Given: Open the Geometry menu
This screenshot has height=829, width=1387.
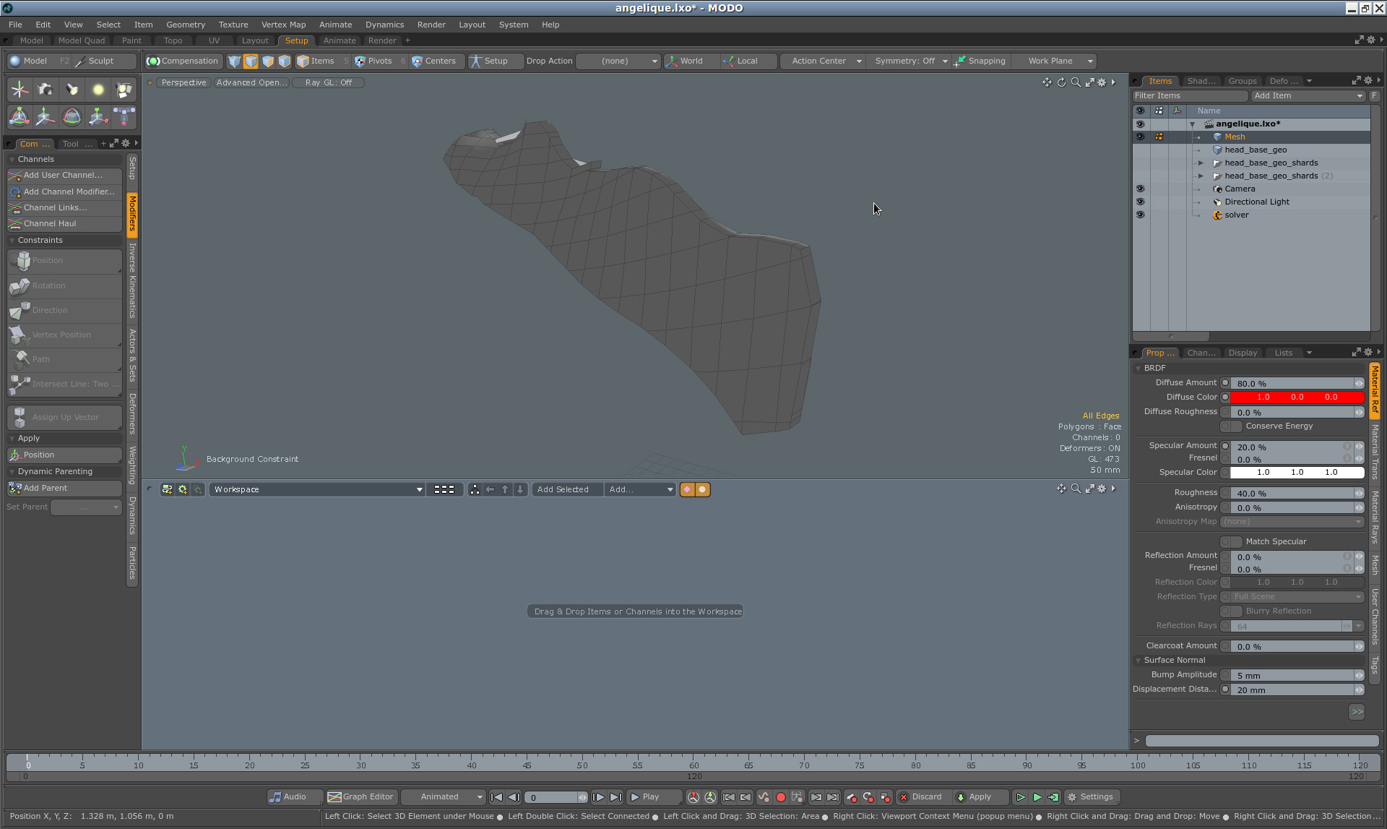Looking at the screenshot, I should 186,25.
